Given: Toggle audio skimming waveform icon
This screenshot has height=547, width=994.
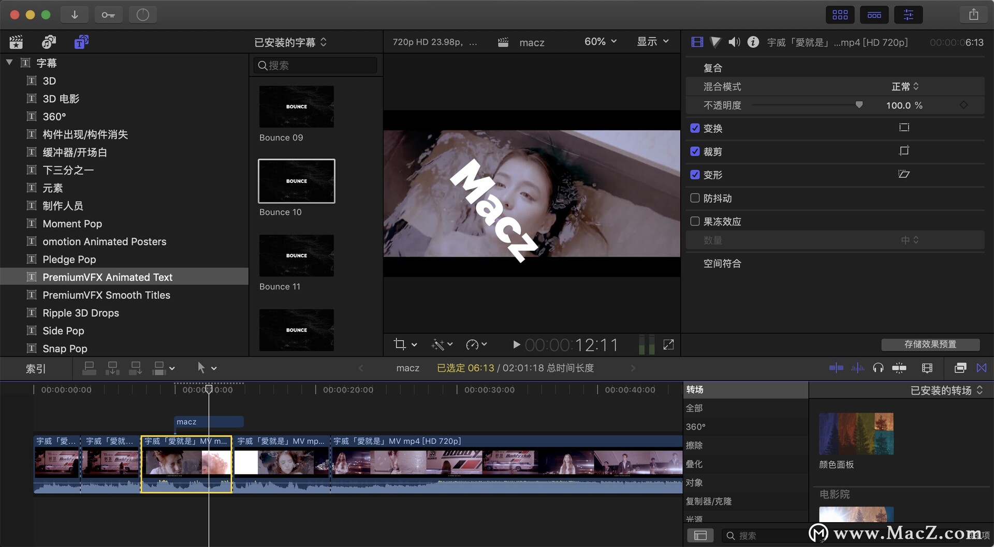Looking at the screenshot, I should 857,368.
